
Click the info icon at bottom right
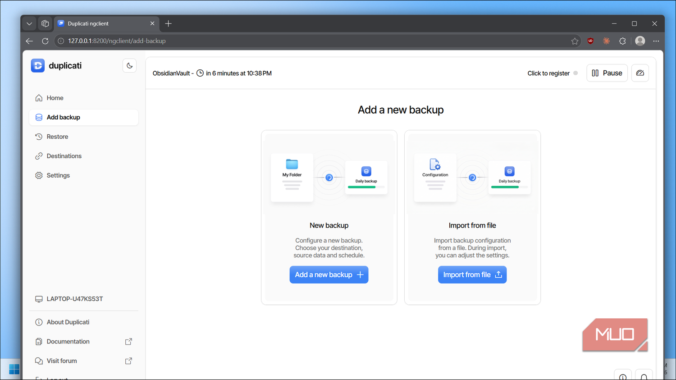pos(623,376)
